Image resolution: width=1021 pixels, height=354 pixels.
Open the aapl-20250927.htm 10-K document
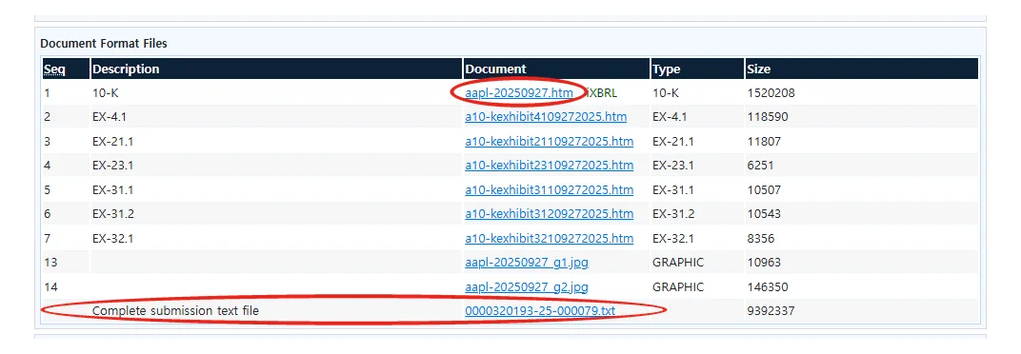tap(519, 93)
